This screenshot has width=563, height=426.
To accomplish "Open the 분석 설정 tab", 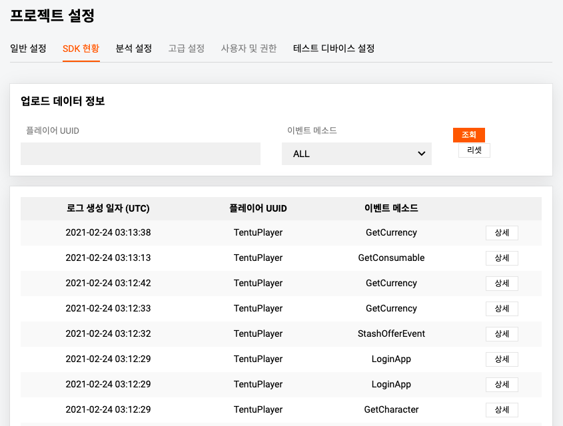I will [x=133, y=49].
